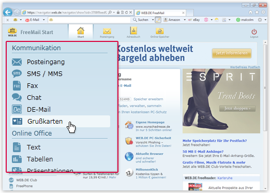Screen dimensions: 270x193
Task: Click the address bar URL field
Action: click(67, 12)
